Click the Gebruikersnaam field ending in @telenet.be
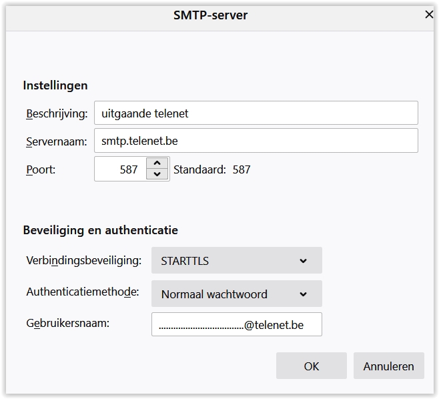The width and height of the screenshot is (439, 399). click(236, 325)
